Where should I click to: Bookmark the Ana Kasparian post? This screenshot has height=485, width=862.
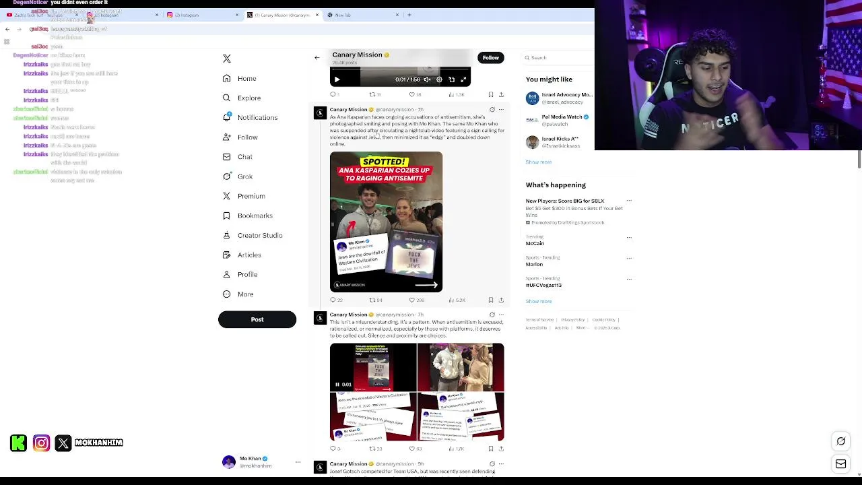click(490, 300)
